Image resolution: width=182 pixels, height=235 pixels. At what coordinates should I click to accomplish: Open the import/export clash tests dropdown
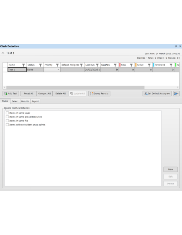176,93
